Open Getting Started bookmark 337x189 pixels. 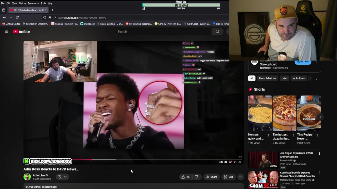coord(11,24)
